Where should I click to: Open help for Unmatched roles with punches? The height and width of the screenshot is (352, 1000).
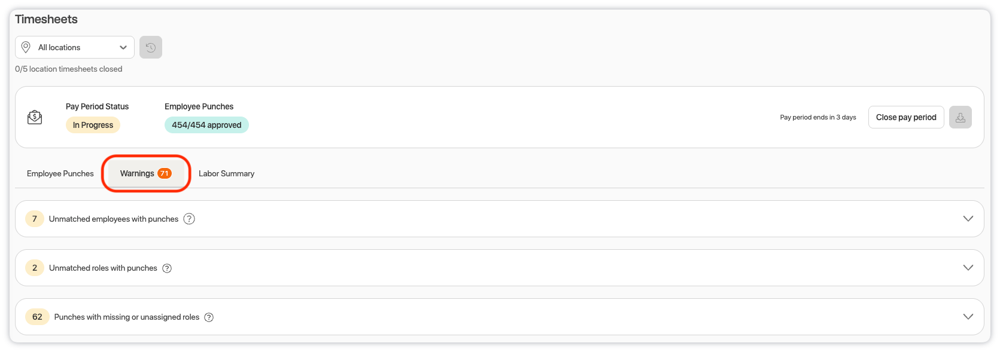[168, 268]
